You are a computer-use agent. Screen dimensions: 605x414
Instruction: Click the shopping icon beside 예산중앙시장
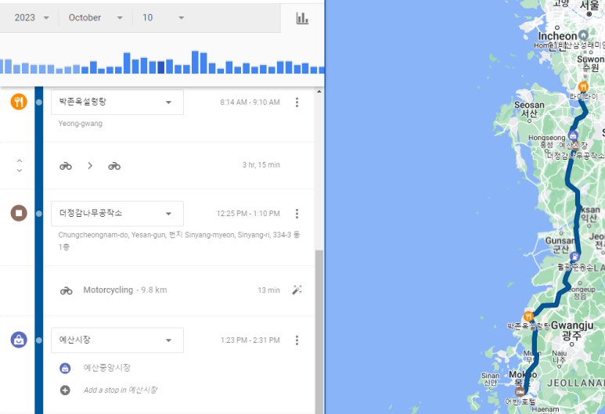(x=65, y=368)
